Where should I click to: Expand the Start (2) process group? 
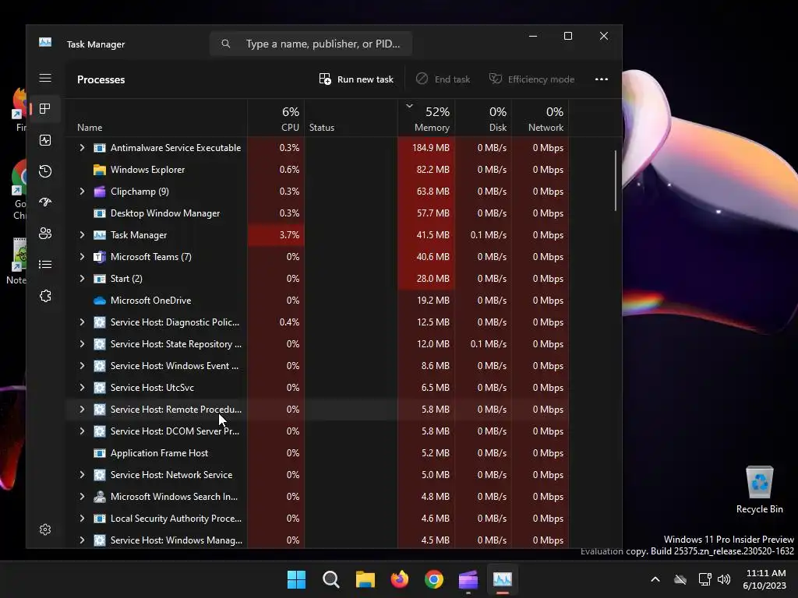click(x=82, y=279)
